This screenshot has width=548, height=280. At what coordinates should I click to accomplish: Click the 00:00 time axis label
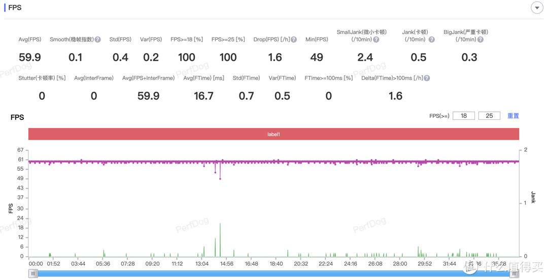[36, 264]
